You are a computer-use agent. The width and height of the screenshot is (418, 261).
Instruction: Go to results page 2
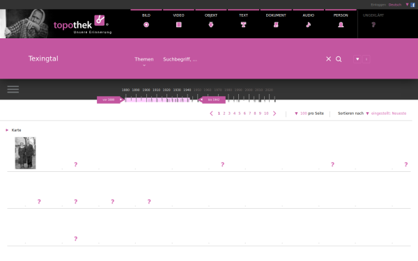tap(224, 113)
